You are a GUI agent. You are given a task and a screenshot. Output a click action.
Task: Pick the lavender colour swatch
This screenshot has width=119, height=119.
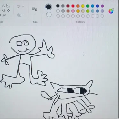coord(102,11)
